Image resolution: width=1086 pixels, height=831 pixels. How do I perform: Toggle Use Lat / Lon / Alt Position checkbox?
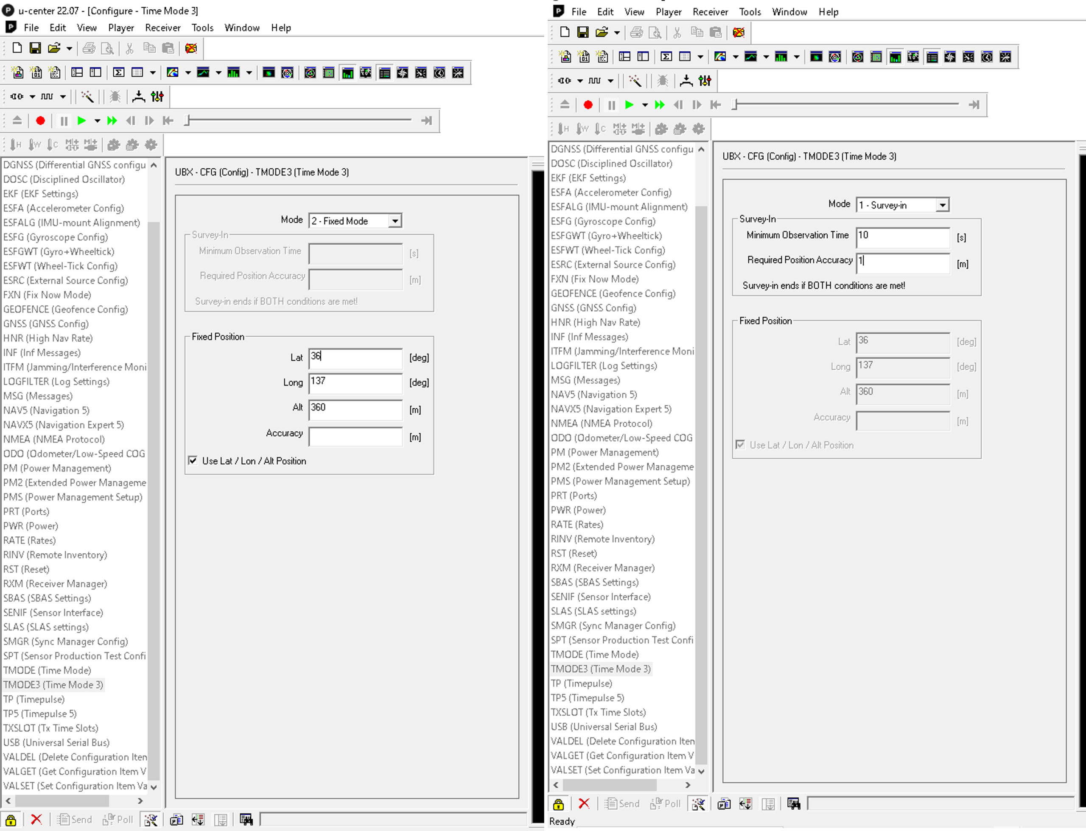click(193, 460)
